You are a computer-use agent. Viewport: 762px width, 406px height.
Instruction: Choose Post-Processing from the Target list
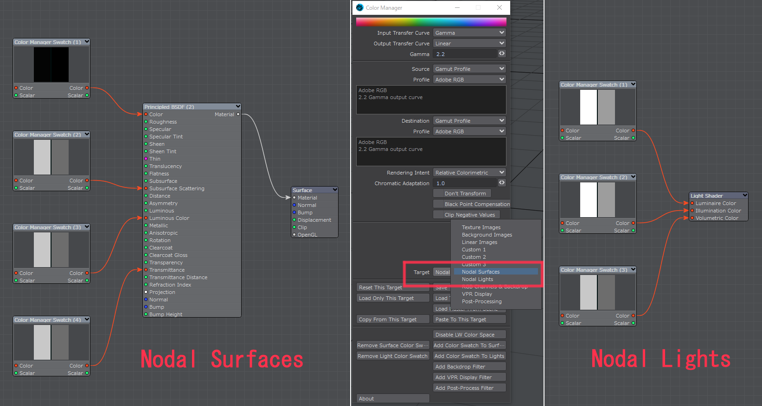click(481, 301)
